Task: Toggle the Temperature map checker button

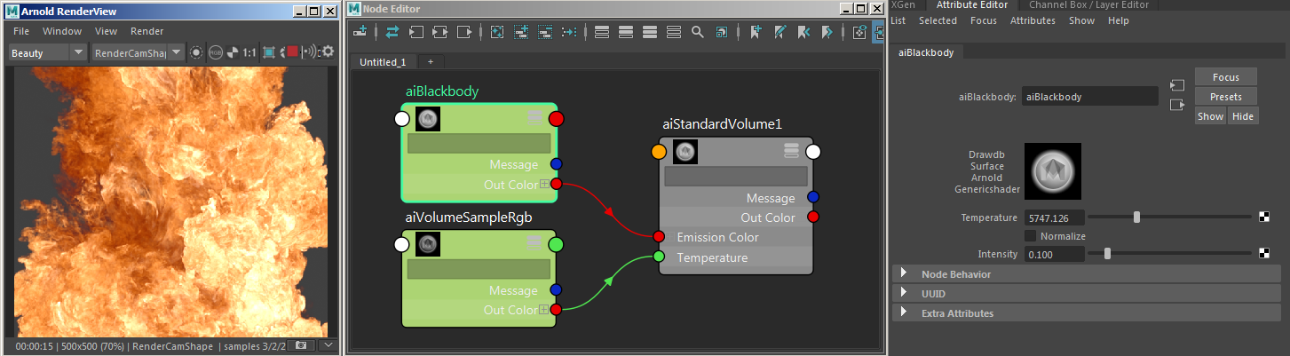Action: click(1265, 218)
